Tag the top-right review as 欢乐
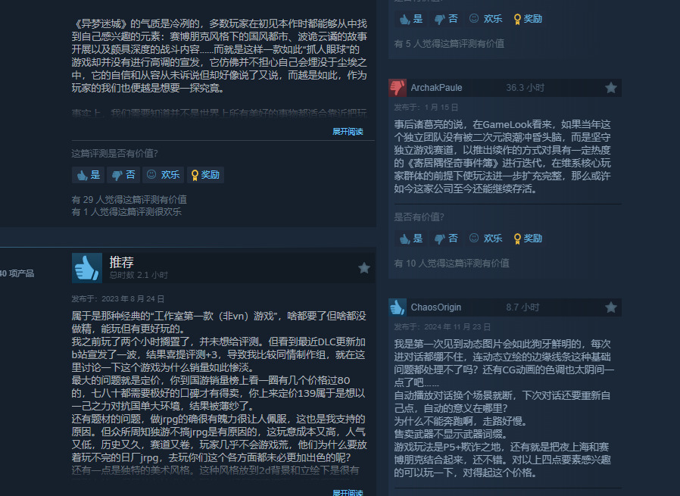680x496 pixels. coord(485,19)
